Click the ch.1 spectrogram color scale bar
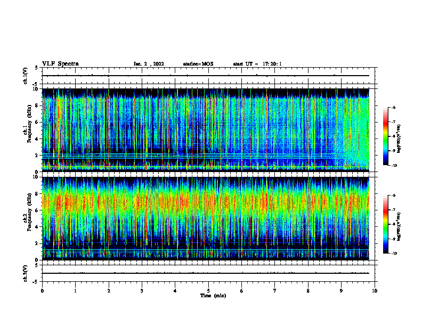 coord(385,136)
